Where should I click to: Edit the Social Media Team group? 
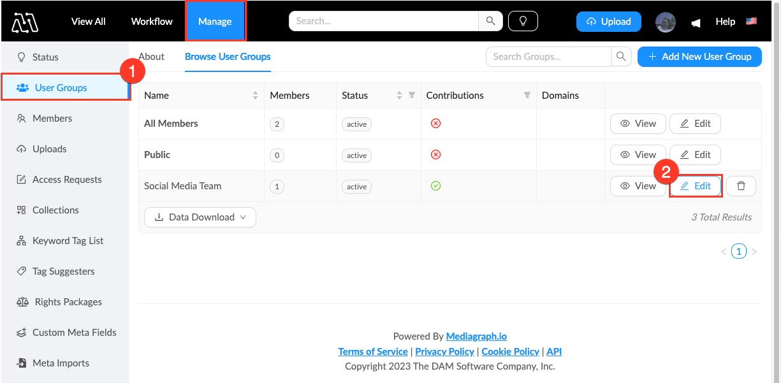pos(695,186)
